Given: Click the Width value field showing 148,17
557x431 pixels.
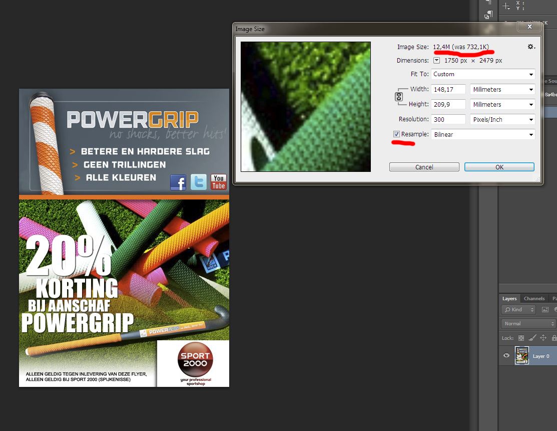Looking at the screenshot, I should [x=448, y=89].
